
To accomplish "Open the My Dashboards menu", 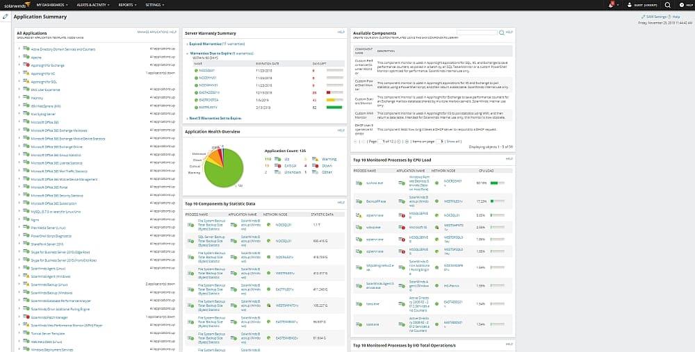I will (51, 4).
